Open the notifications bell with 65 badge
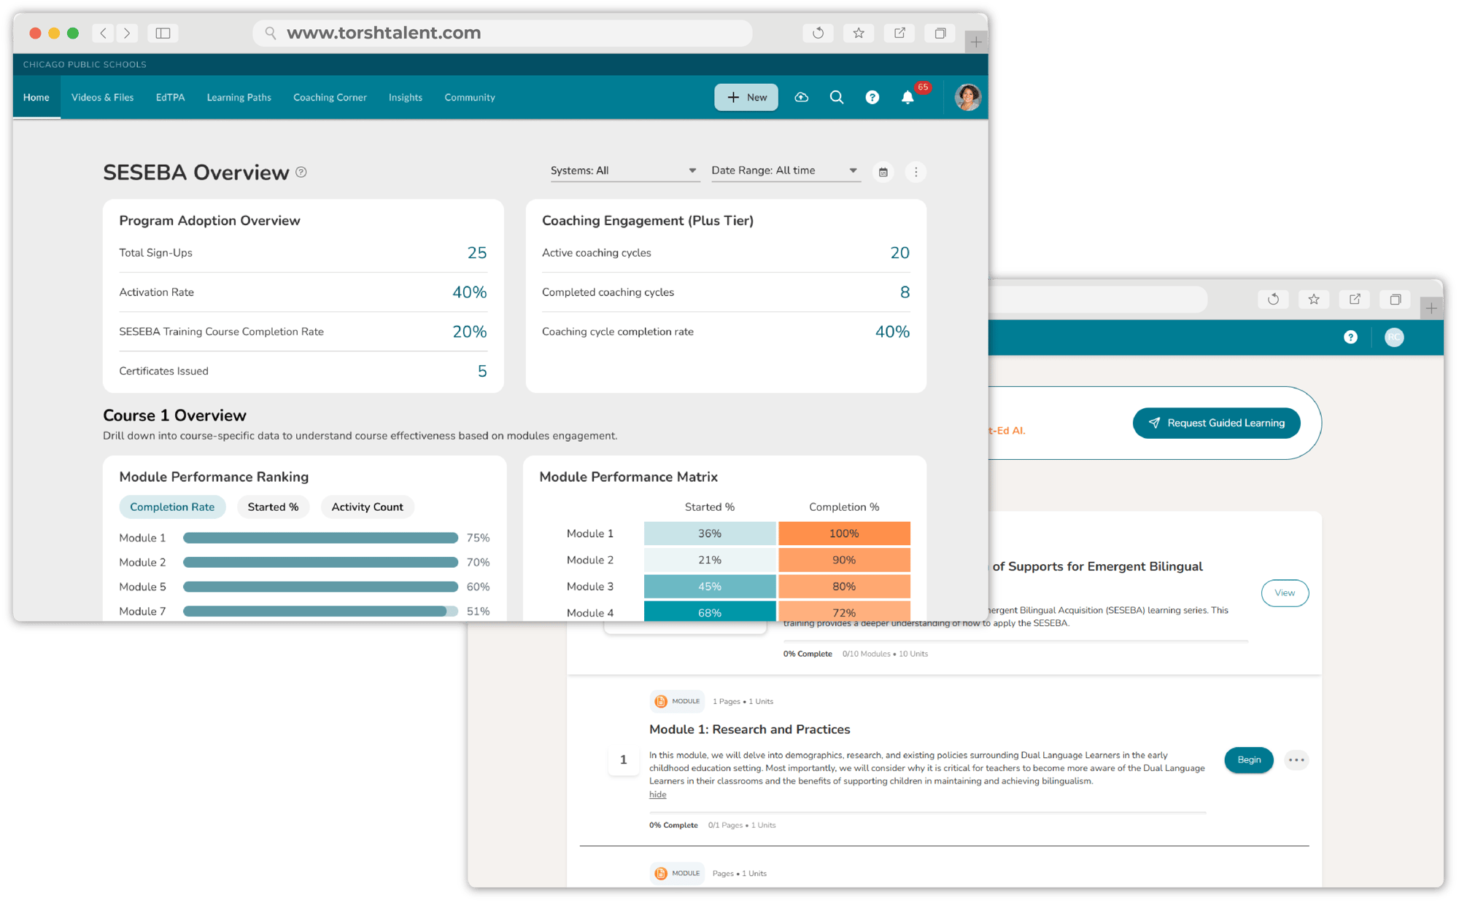1459x903 pixels. click(x=907, y=97)
